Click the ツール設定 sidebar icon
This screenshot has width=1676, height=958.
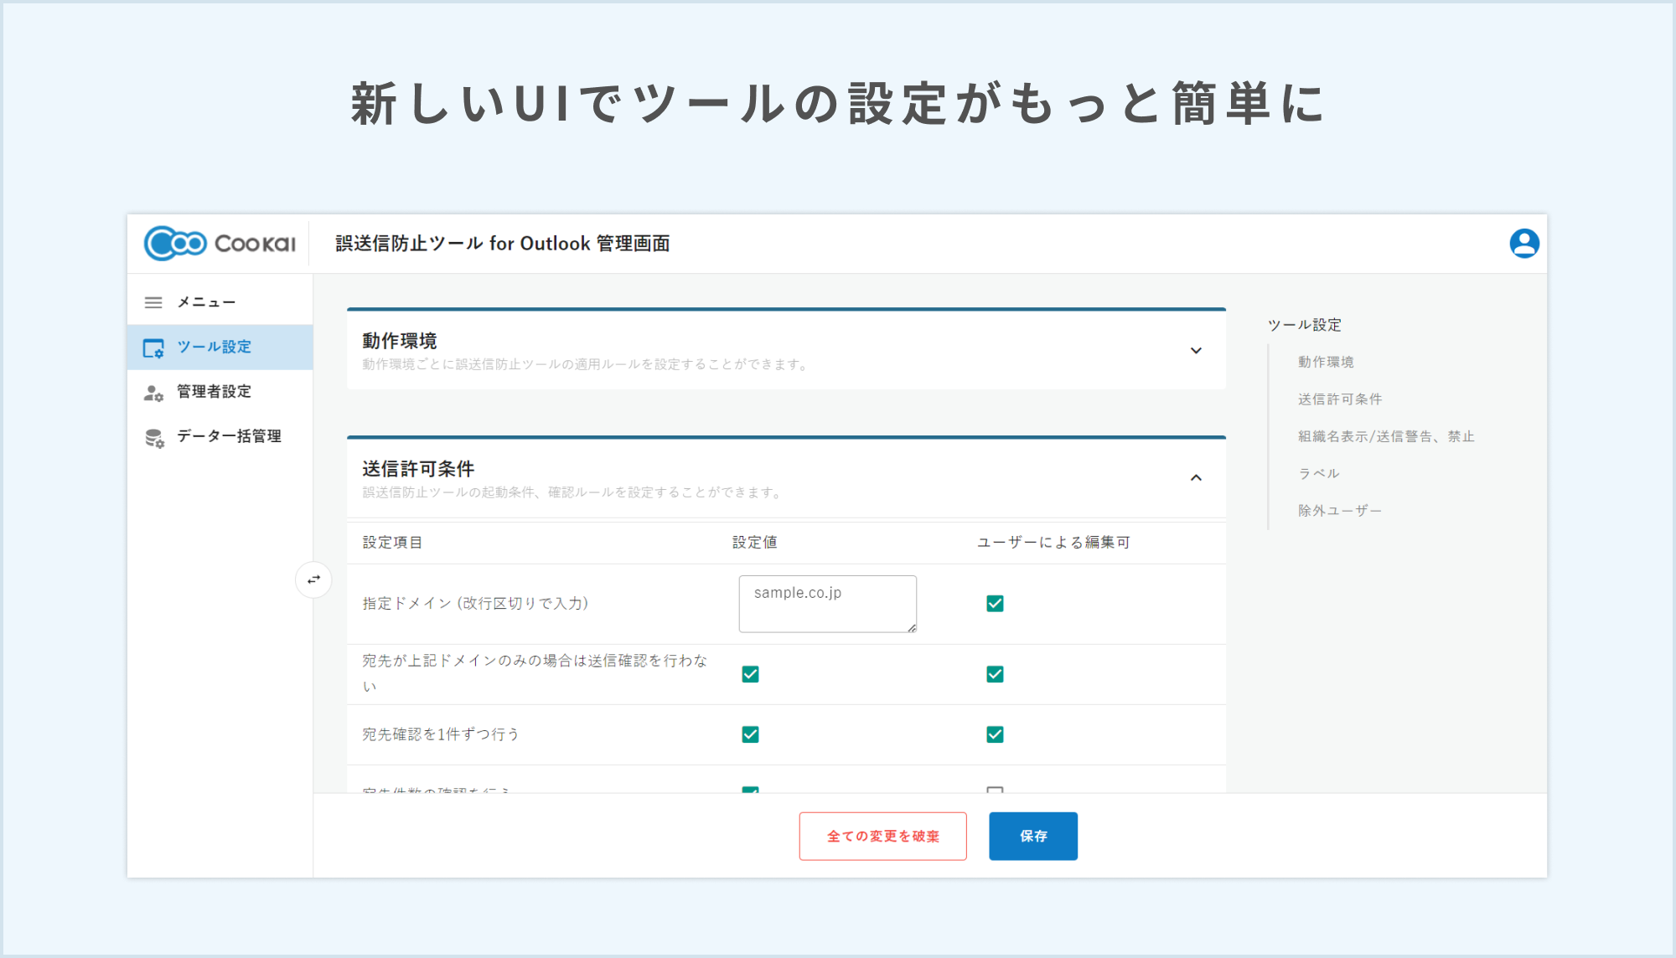click(153, 348)
